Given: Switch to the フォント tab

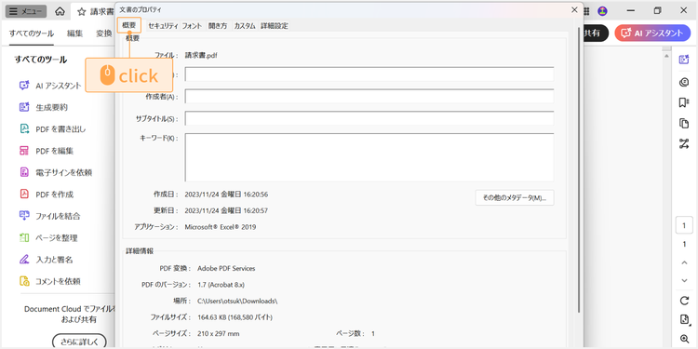Looking at the screenshot, I should [192, 26].
